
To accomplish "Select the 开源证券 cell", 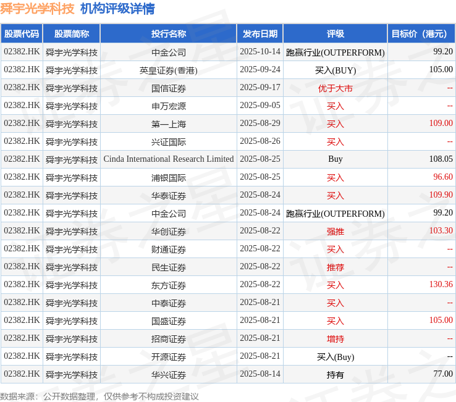I will (x=169, y=357).
